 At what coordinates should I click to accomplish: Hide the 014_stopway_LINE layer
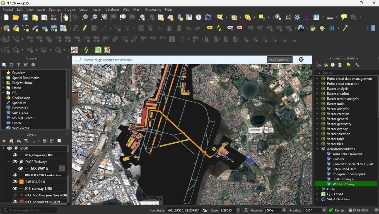15,155
